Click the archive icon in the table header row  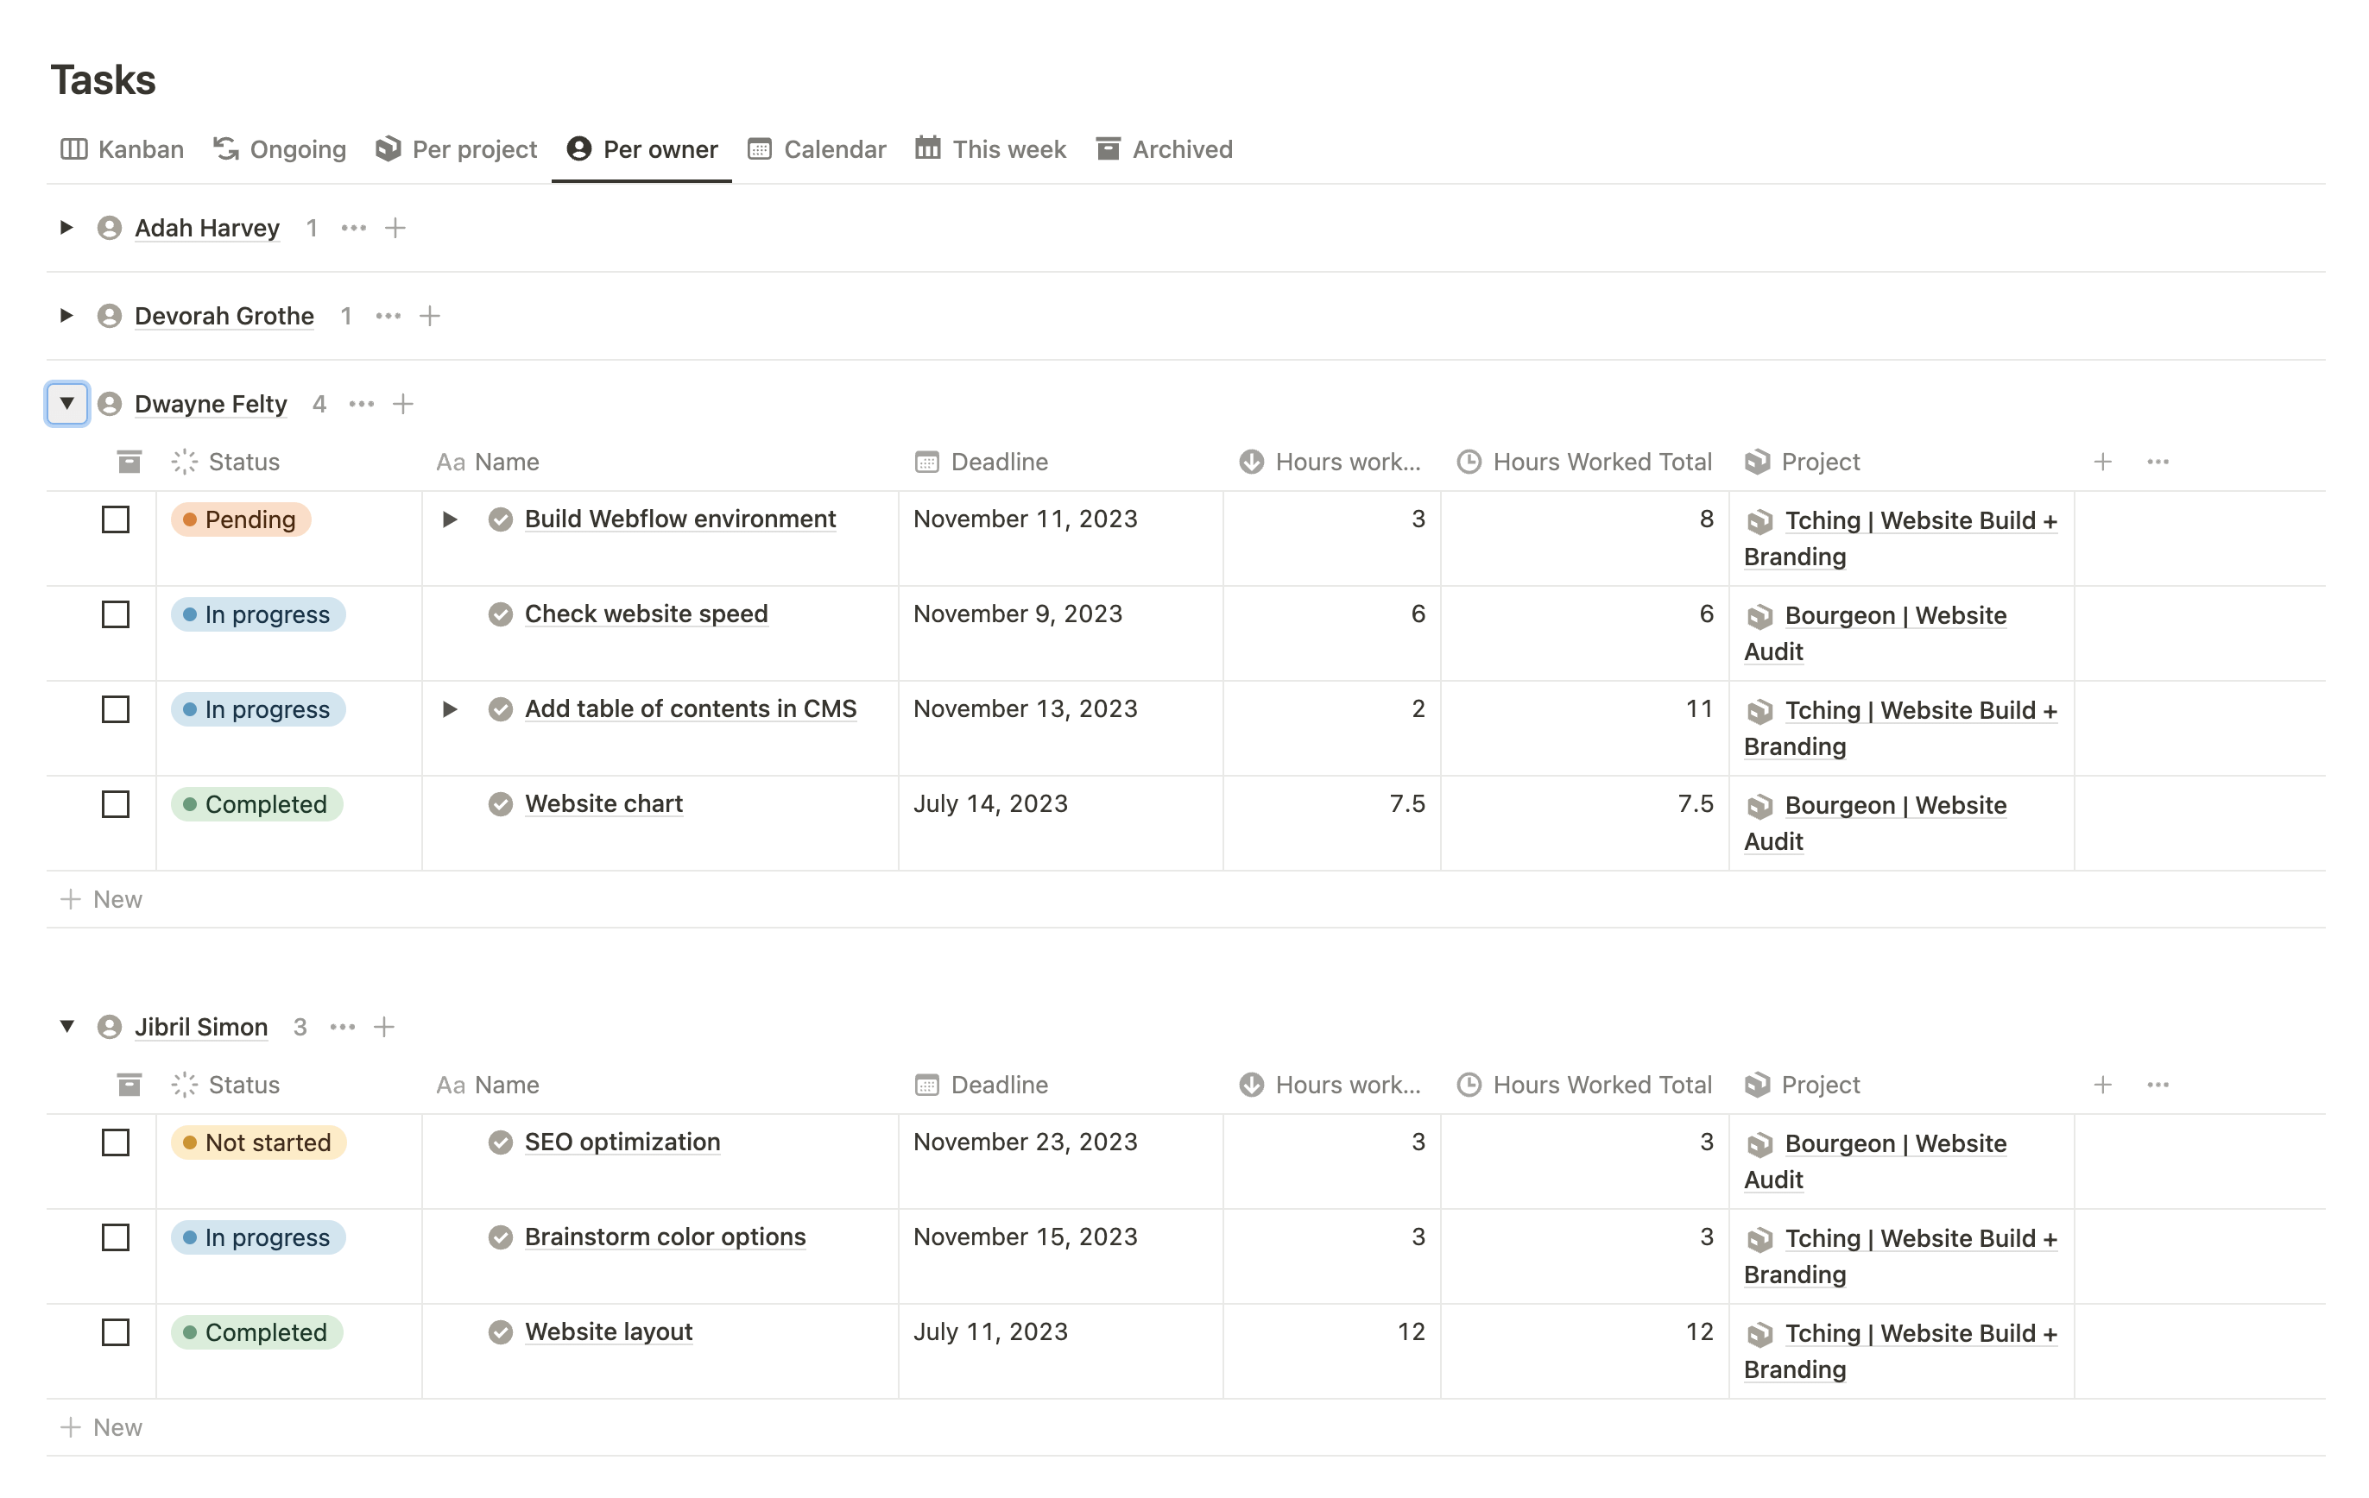[x=128, y=460]
